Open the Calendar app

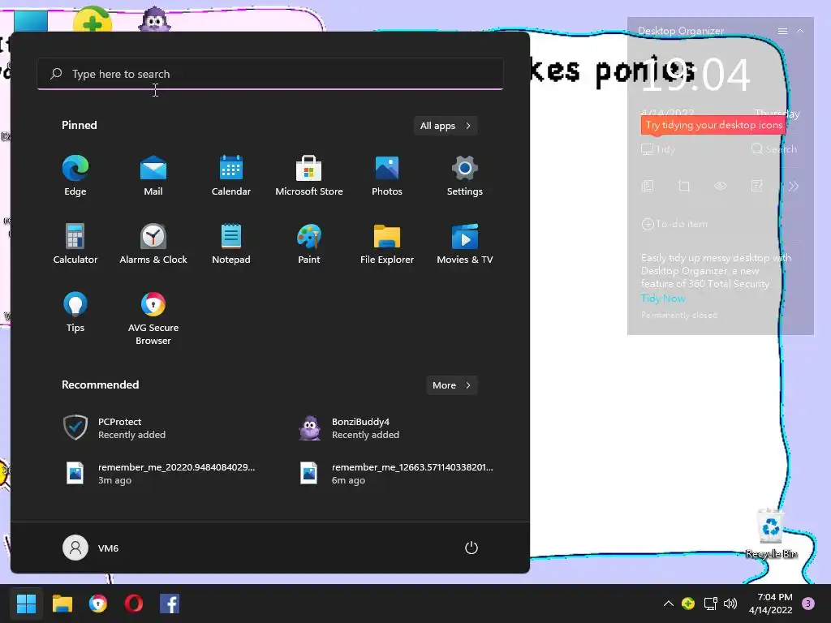pyautogui.click(x=231, y=176)
